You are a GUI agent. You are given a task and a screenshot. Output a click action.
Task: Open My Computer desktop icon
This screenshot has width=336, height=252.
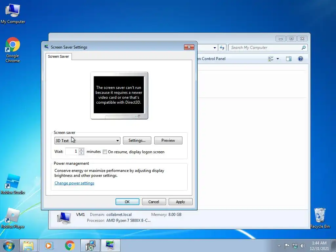click(13, 14)
